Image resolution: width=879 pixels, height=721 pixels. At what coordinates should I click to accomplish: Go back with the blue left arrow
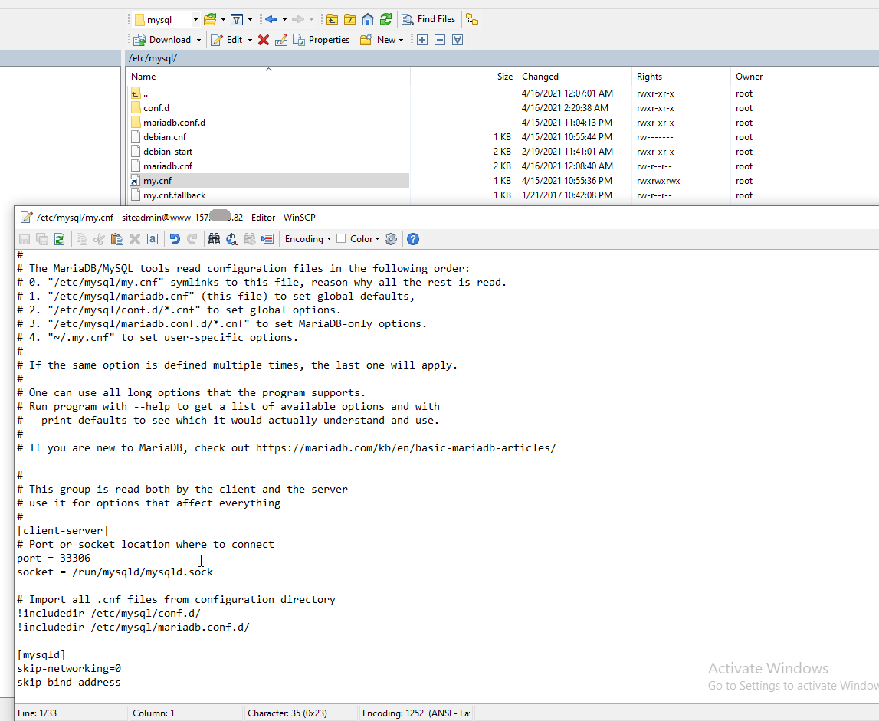271,20
